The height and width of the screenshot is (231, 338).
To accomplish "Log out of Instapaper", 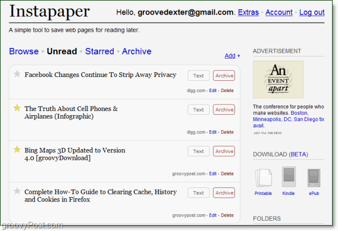I will coord(312,12).
